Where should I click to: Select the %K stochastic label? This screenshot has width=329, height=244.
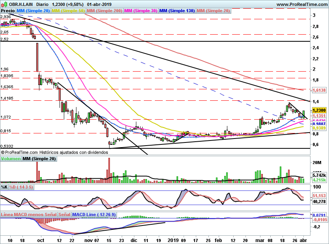[4, 187]
